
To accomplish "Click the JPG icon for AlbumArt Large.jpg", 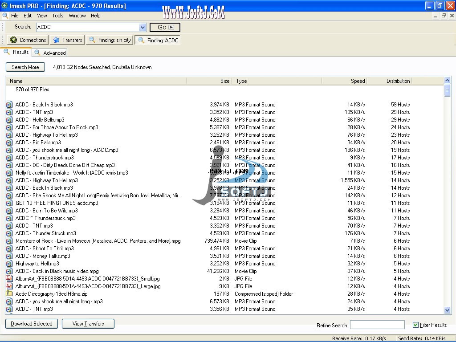I will (x=9, y=286).
